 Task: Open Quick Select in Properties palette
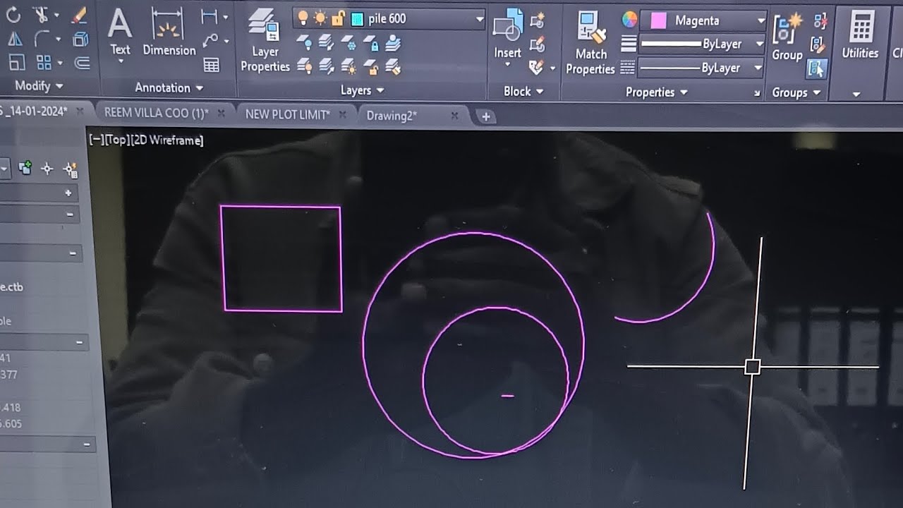click(x=71, y=169)
